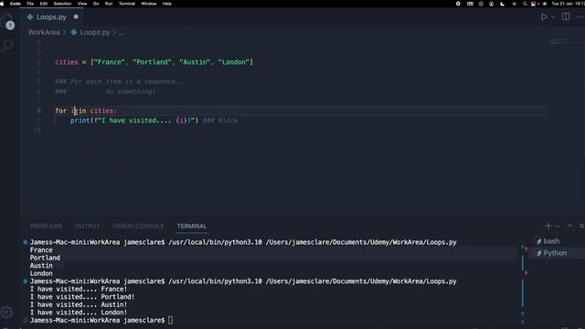Click the user account icon in menu bar
Viewport: 585px width, 329px height.
click(x=492, y=4)
